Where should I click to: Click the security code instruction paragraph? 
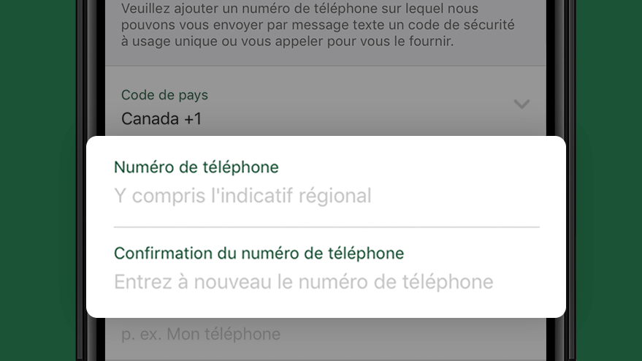tap(318, 25)
